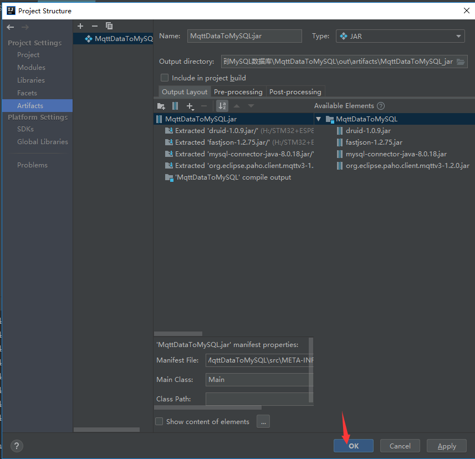
Task: Browse output directory folder icon
Action: coord(461,62)
